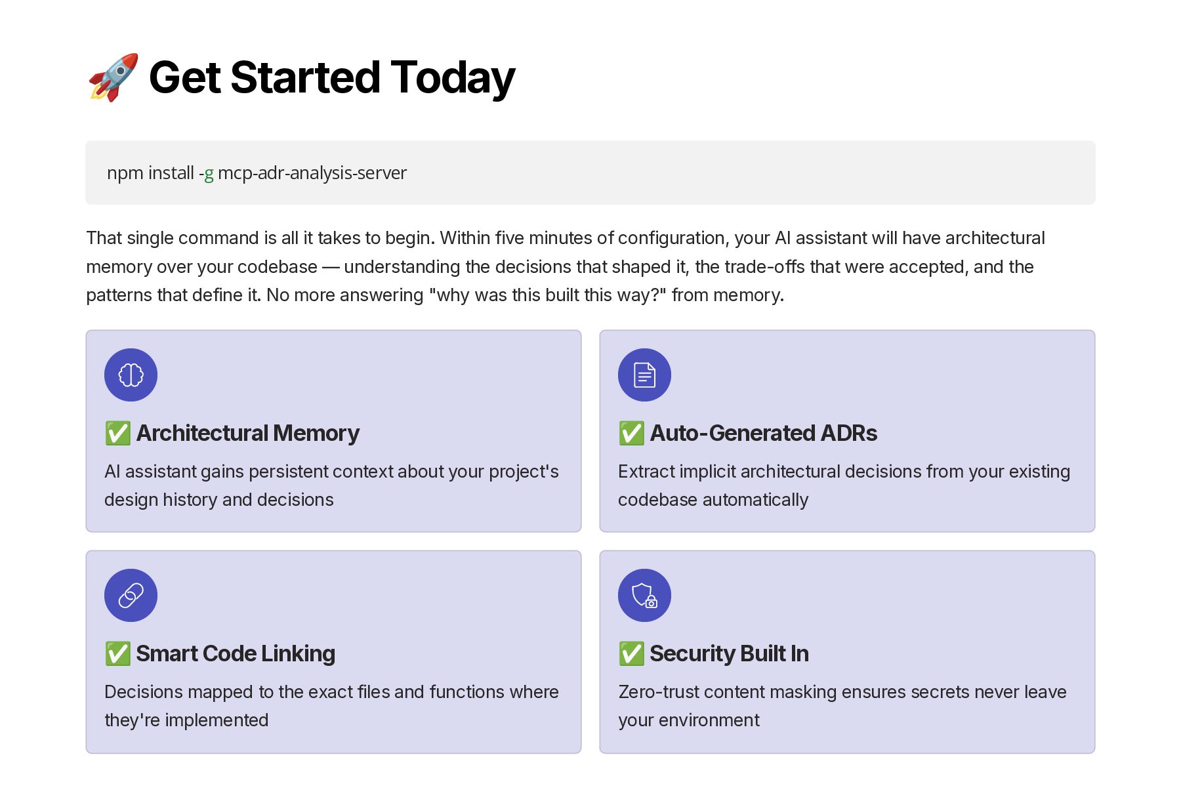Click the green checkmark next to Smart Code Linking

[x=118, y=653]
